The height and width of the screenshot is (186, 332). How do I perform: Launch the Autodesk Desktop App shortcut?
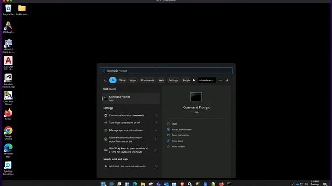click(x=8, y=81)
